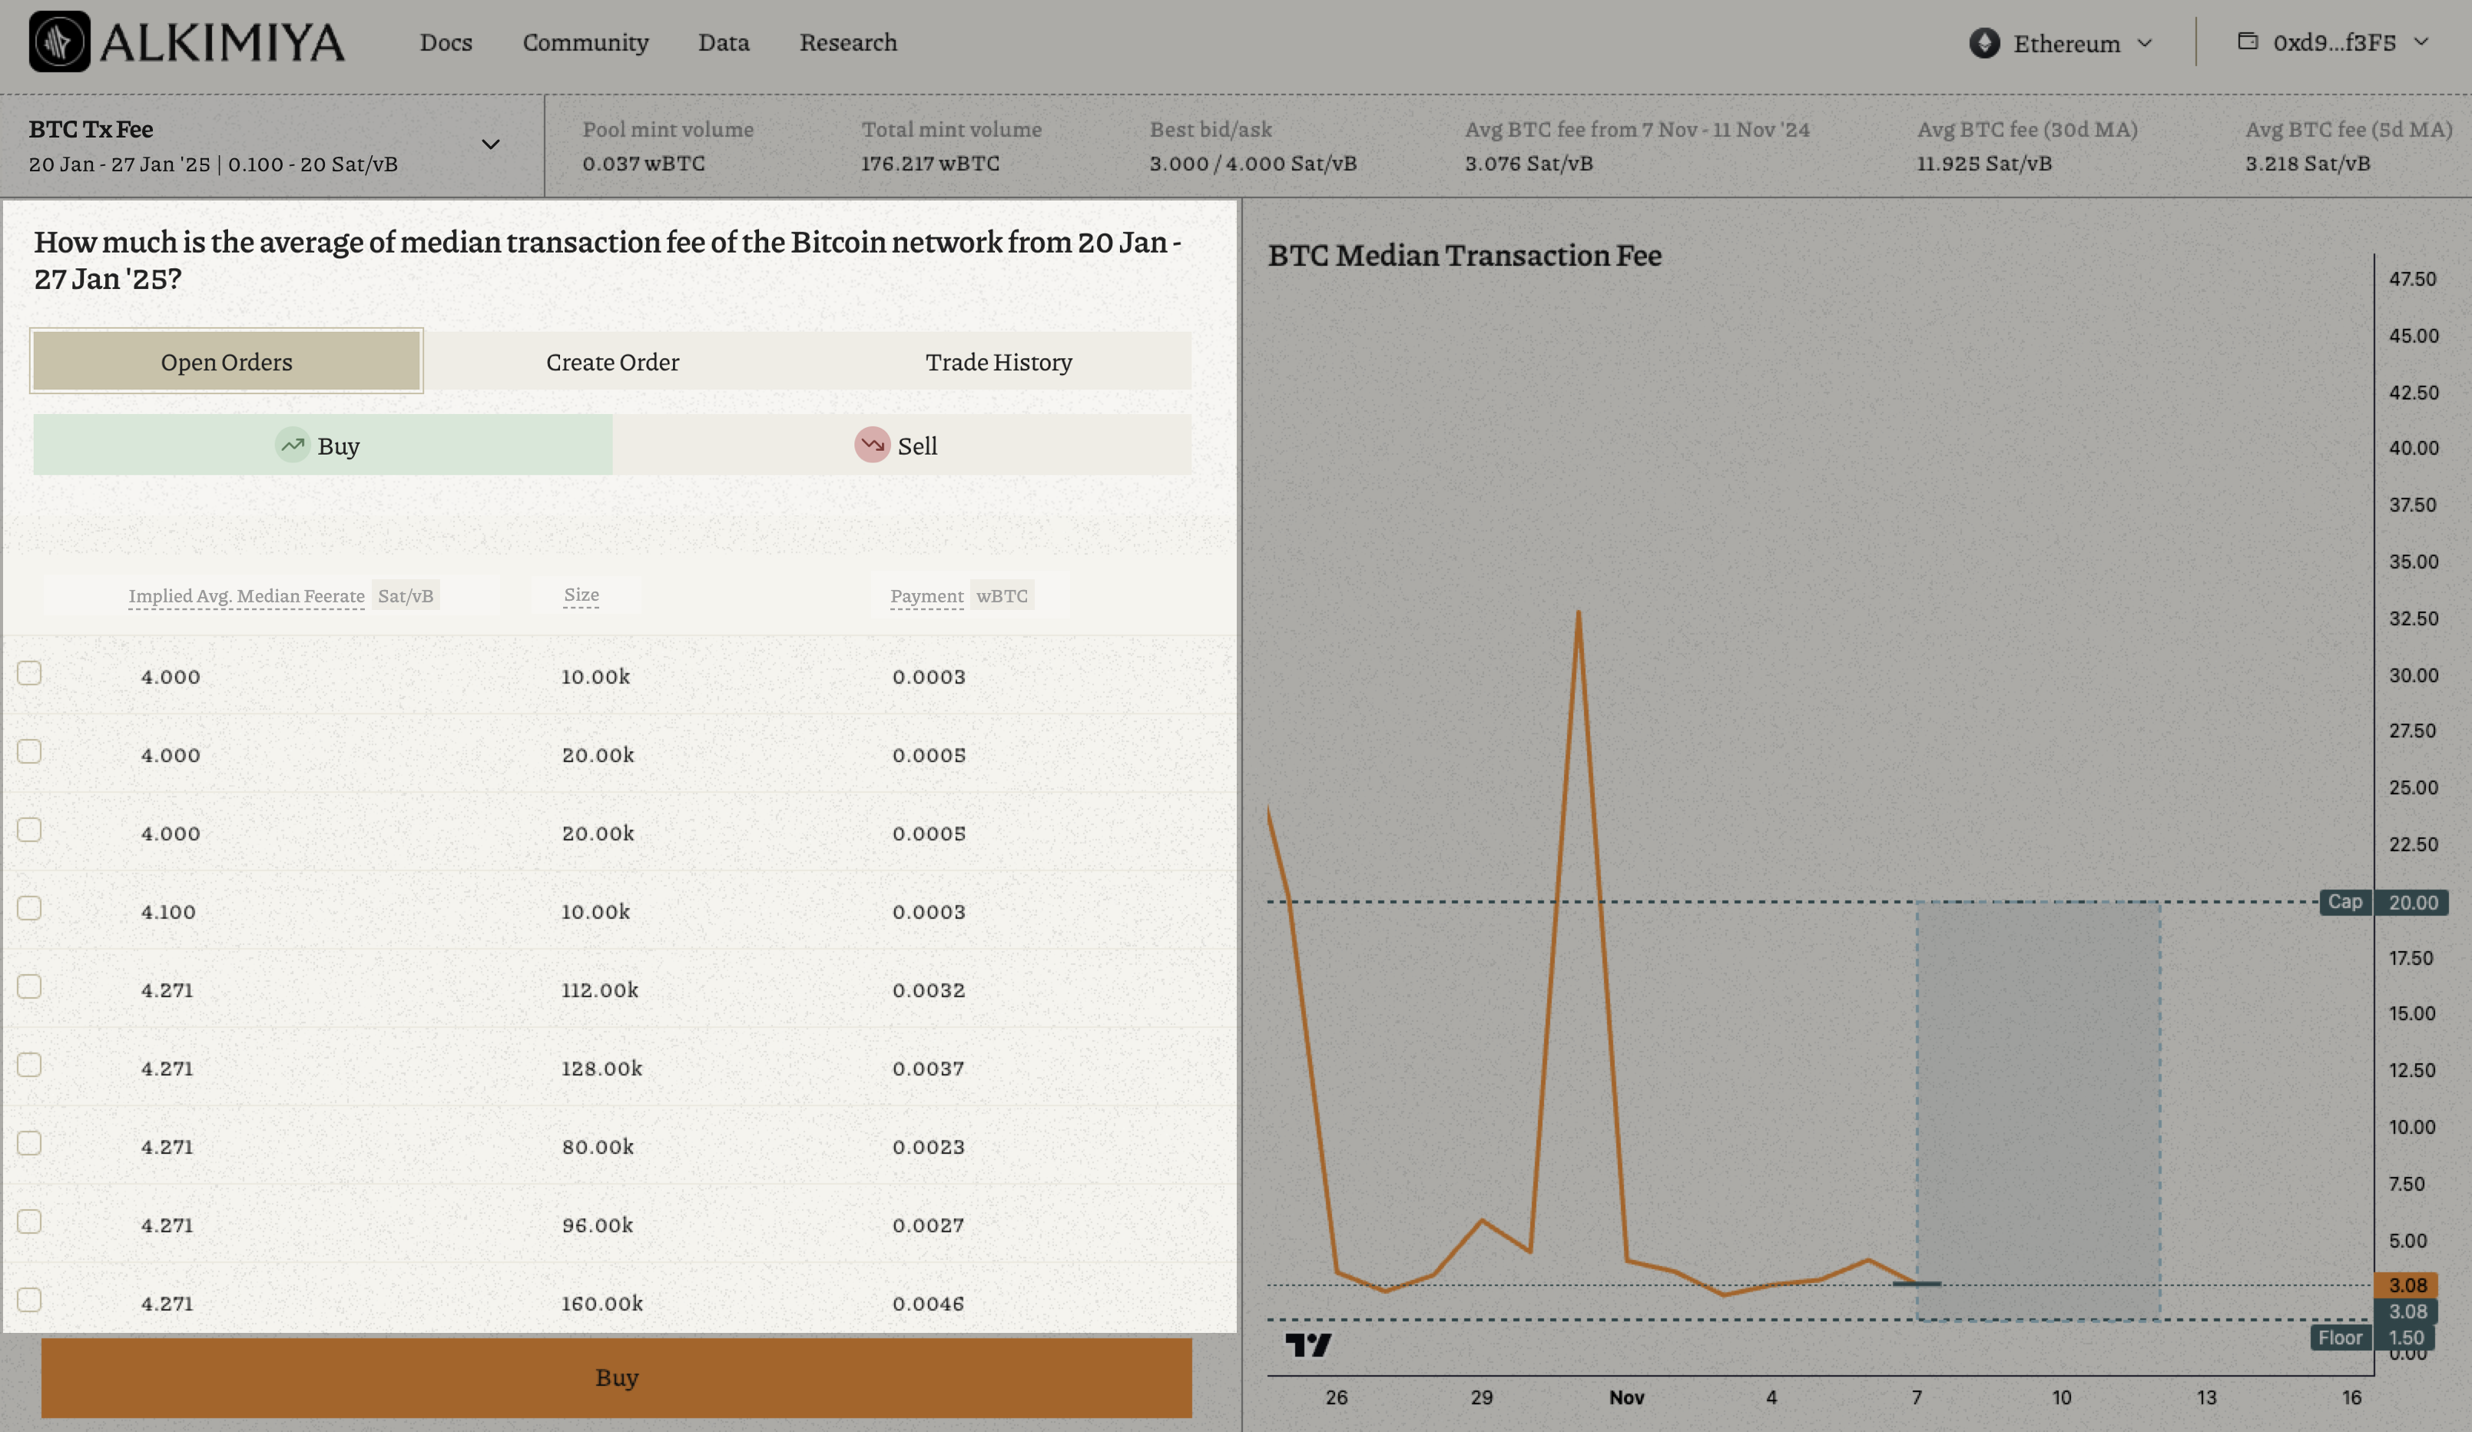Click the TradingView logo on chart
The height and width of the screenshot is (1432, 2472).
[1307, 1344]
